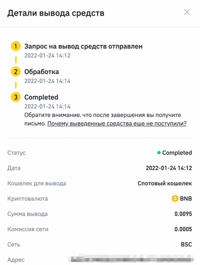Click the 'Обработка' step label
The width and height of the screenshot is (200, 265).
41,72
